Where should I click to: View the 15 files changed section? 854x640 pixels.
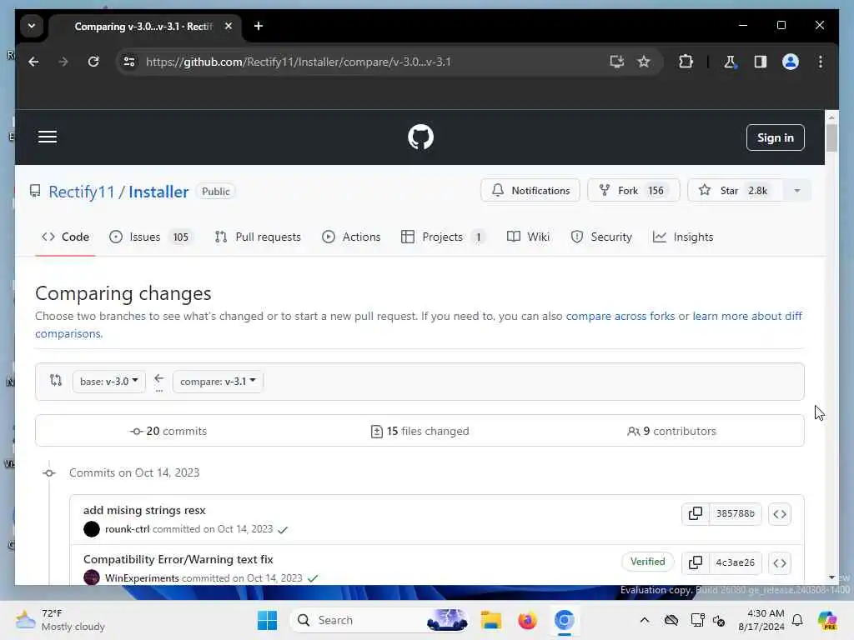419,431
